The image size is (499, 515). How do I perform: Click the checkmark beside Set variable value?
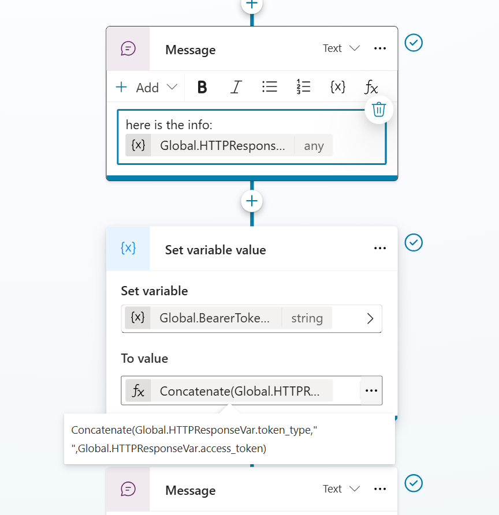click(x=414, y=242)
